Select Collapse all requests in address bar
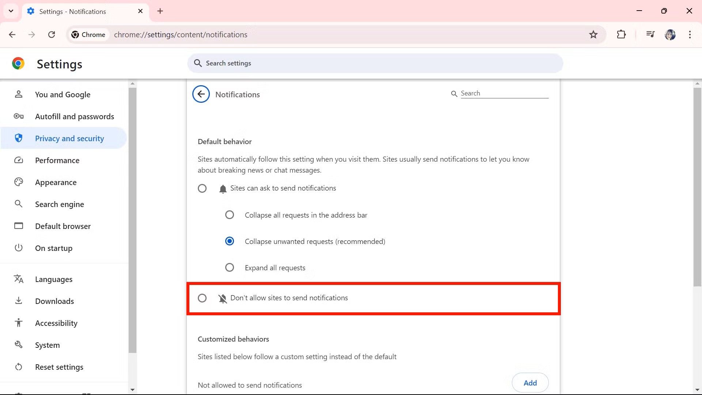 230,215
